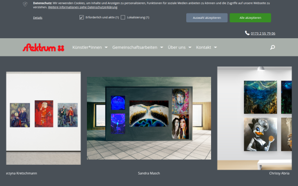Open the Gemeinschaftsarbeiten menu
Viewport: 298px width, 186px height.
pos(135,47)
